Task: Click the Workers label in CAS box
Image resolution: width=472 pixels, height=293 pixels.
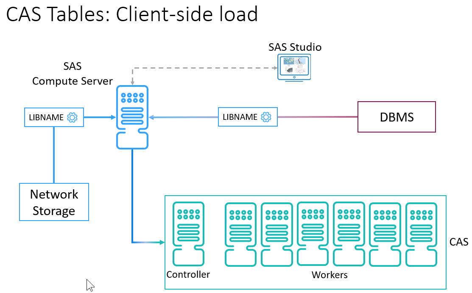Action: click(x=329, y=275)
